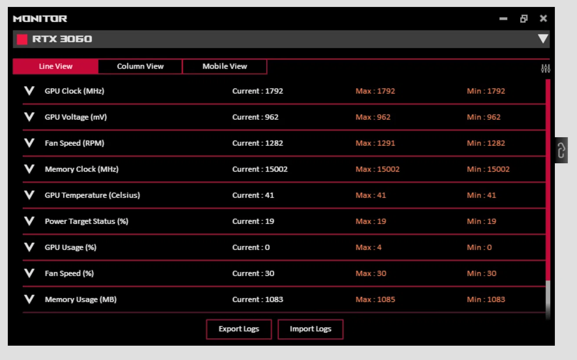Switch to the Line View tab
The width and height of the screenshot is (577, 360).
(x=56, y=66)
